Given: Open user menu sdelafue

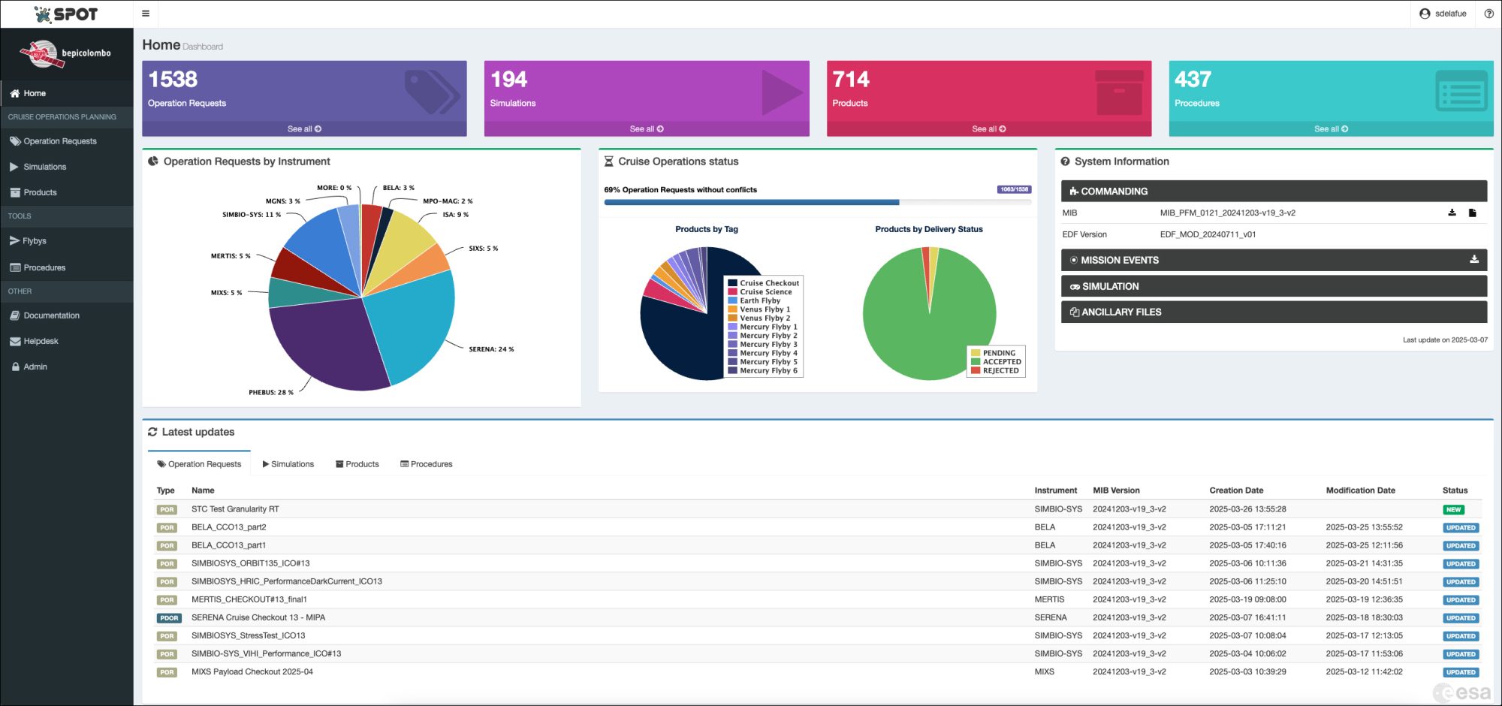Looking at the screenshot, I should [x=1443, y=14].
